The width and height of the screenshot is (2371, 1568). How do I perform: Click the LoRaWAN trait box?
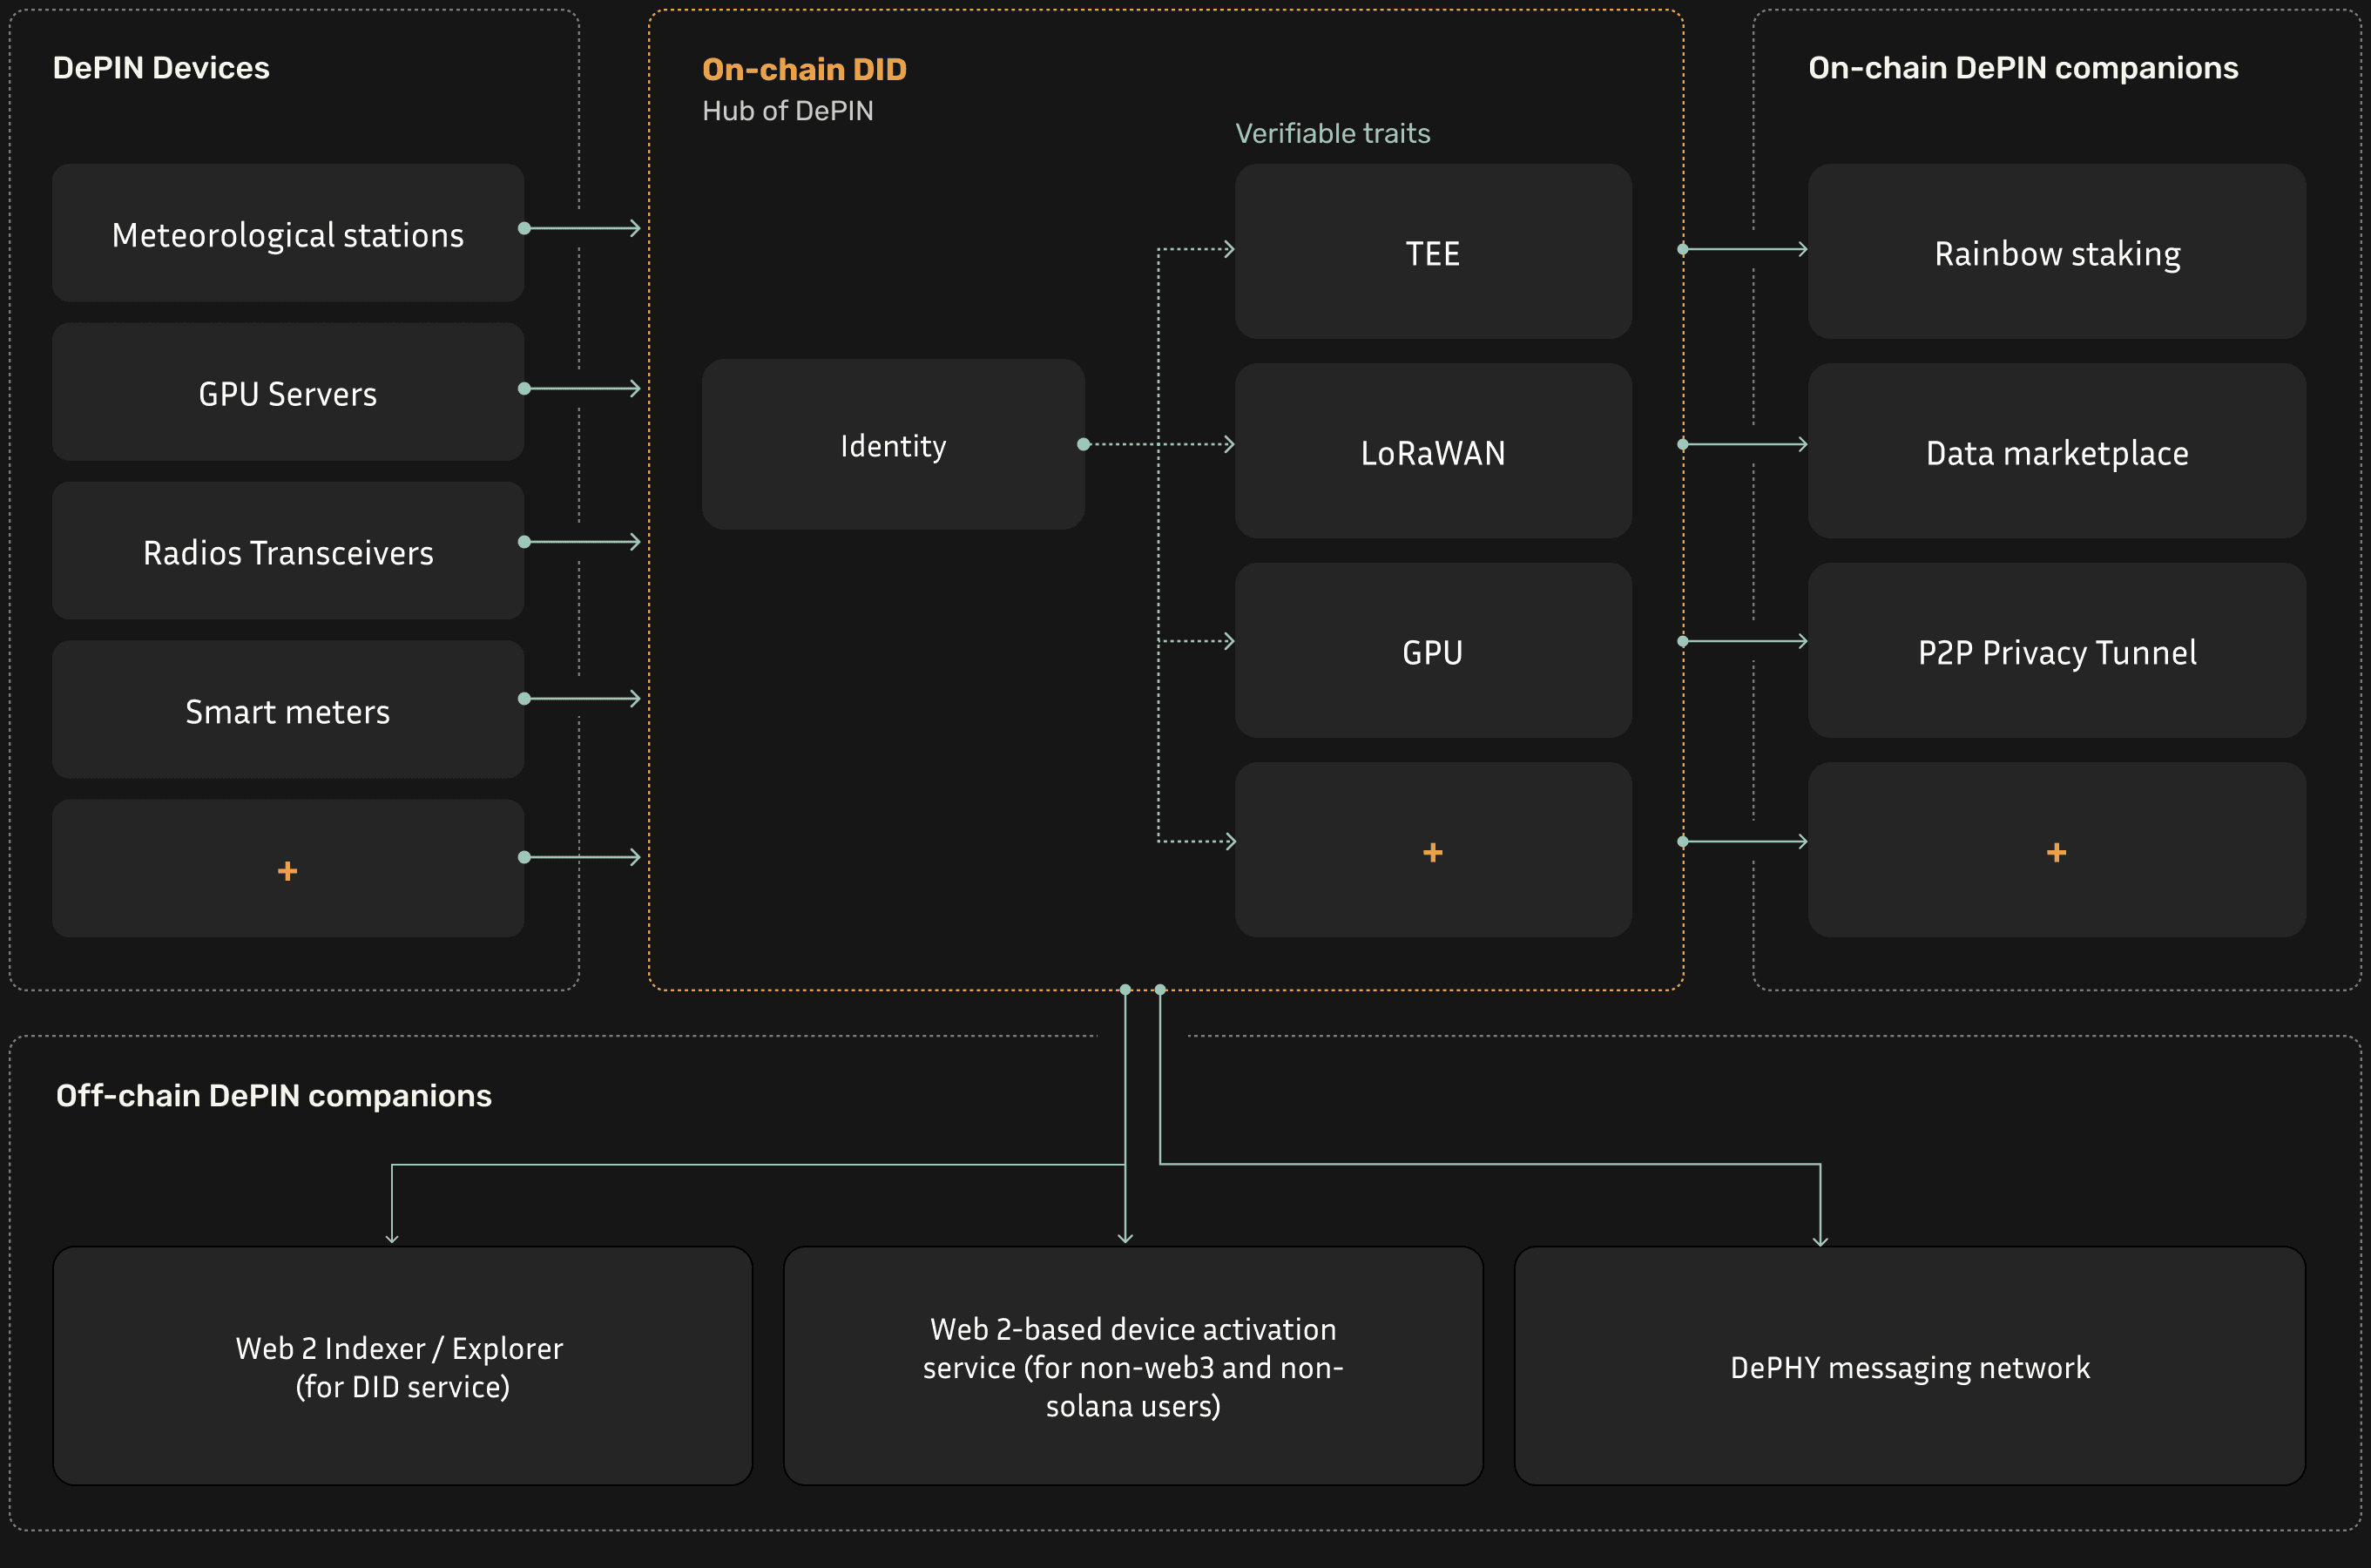(x=1433, y=451)
